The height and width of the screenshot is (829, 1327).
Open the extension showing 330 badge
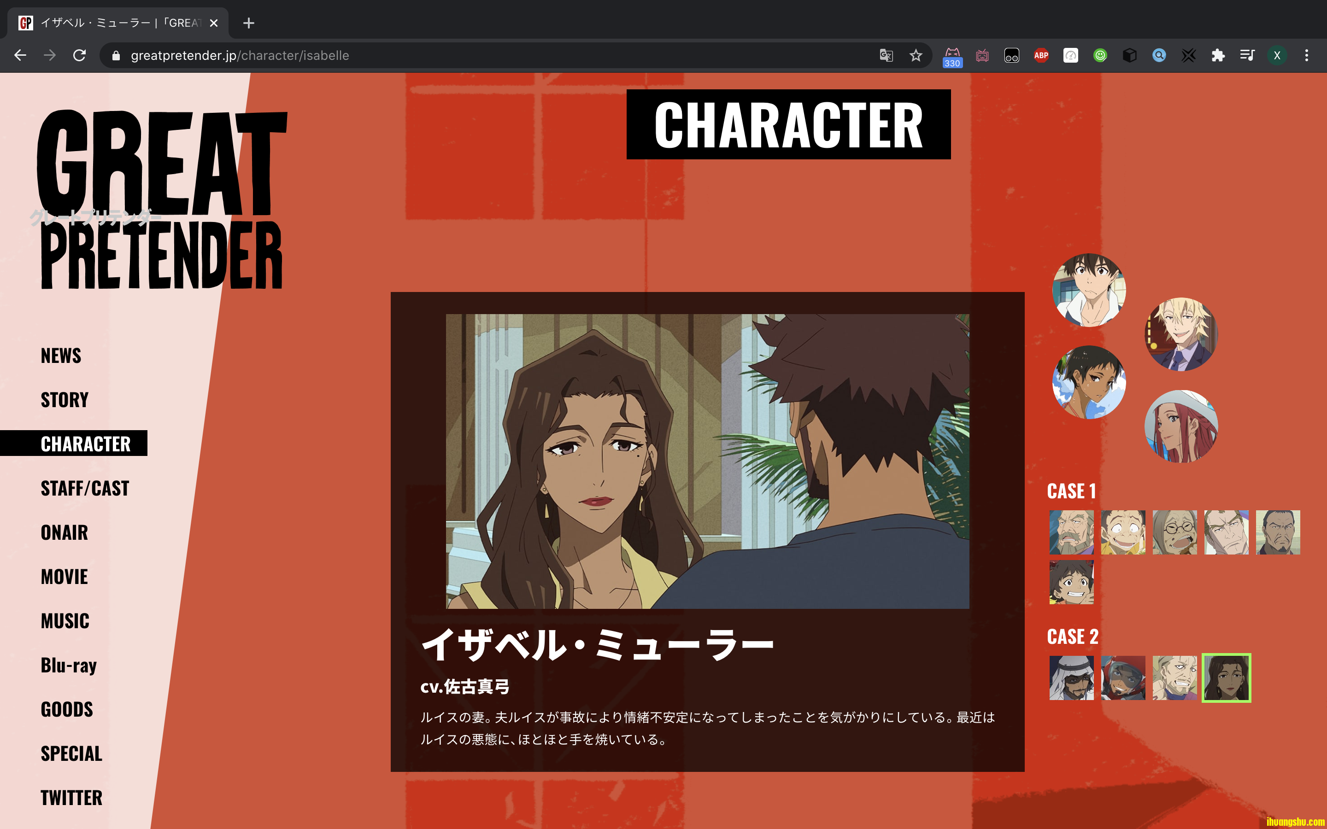tap(952, 57)
